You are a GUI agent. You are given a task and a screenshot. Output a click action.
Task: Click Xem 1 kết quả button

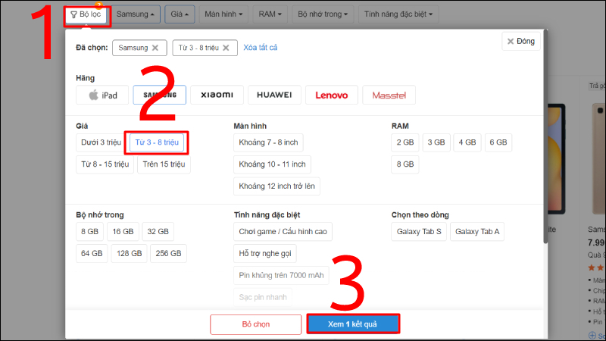(352, 324)
